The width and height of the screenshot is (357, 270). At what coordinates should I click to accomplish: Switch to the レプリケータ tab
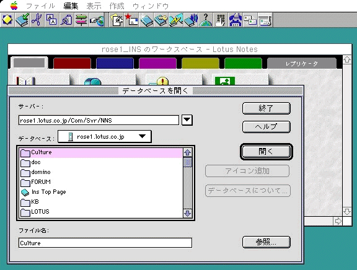point(301,63)
